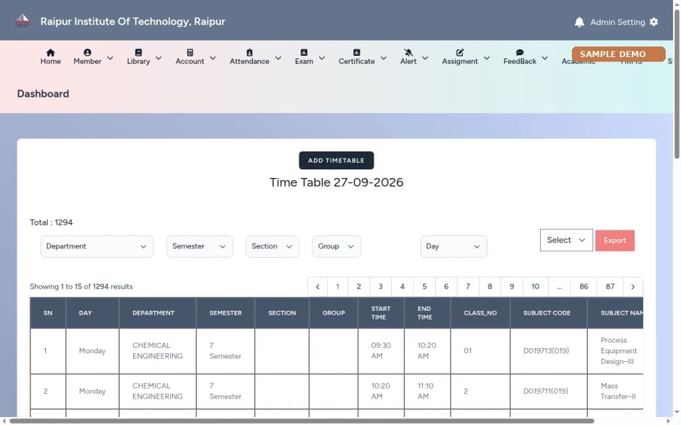681x425 pixels.
Task: Open the Alert menu label
Action: (x=408, y=62)
